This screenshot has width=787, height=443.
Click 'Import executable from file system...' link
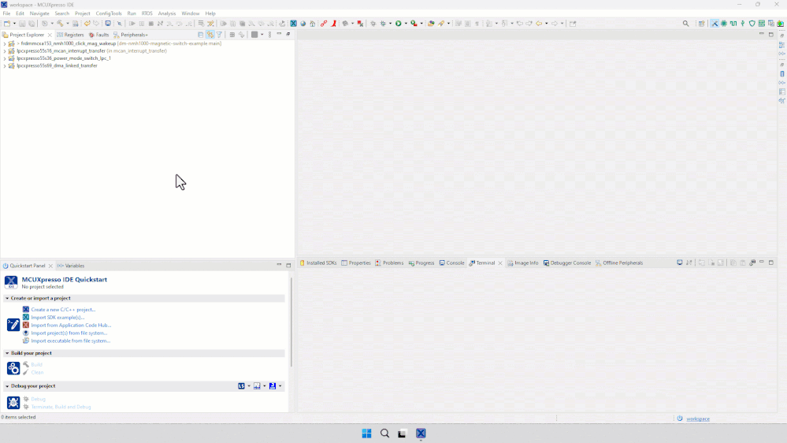coord(71,341)
